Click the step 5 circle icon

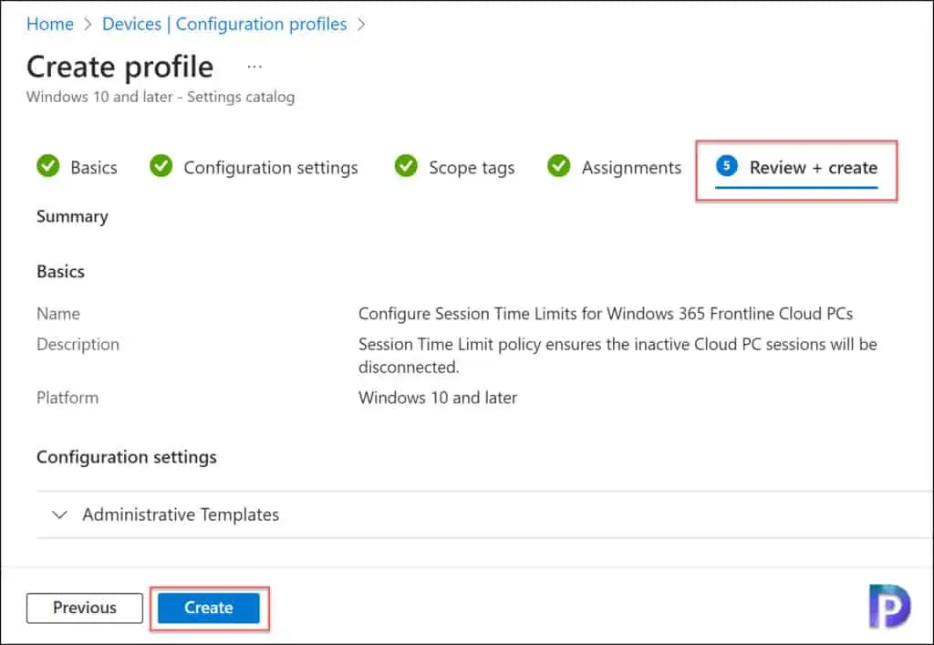(727, 165)
